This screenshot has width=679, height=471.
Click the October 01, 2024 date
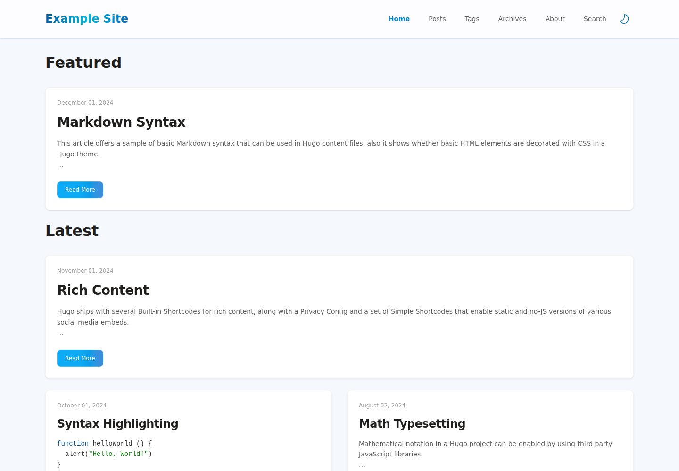82,406
